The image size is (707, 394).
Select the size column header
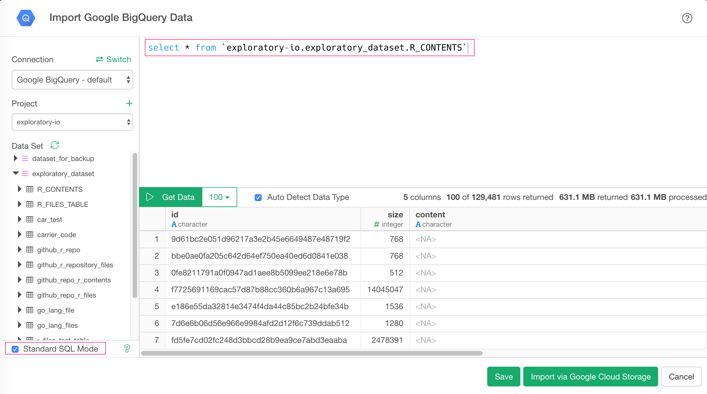(x=385, y=219)
